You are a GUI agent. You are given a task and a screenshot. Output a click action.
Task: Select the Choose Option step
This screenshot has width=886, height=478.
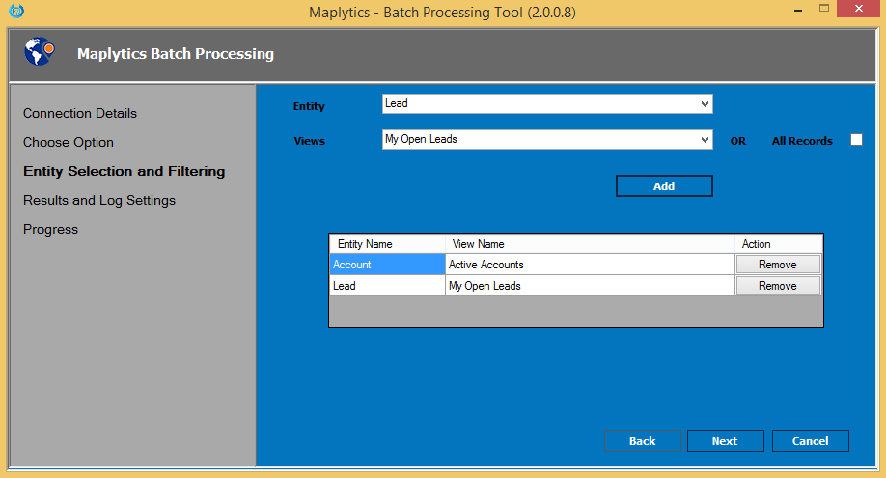[x=69, y=142]
